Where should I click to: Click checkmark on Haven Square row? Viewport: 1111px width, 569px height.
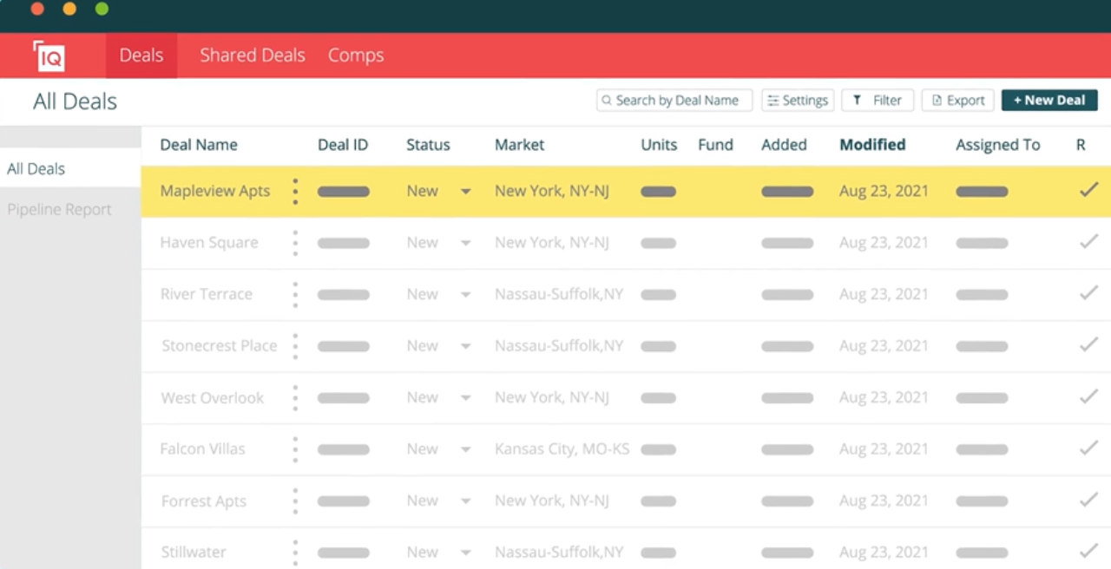[x=1088, y=242]
